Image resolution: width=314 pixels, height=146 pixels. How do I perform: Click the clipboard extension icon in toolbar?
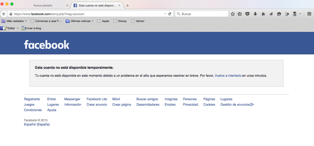295,14
